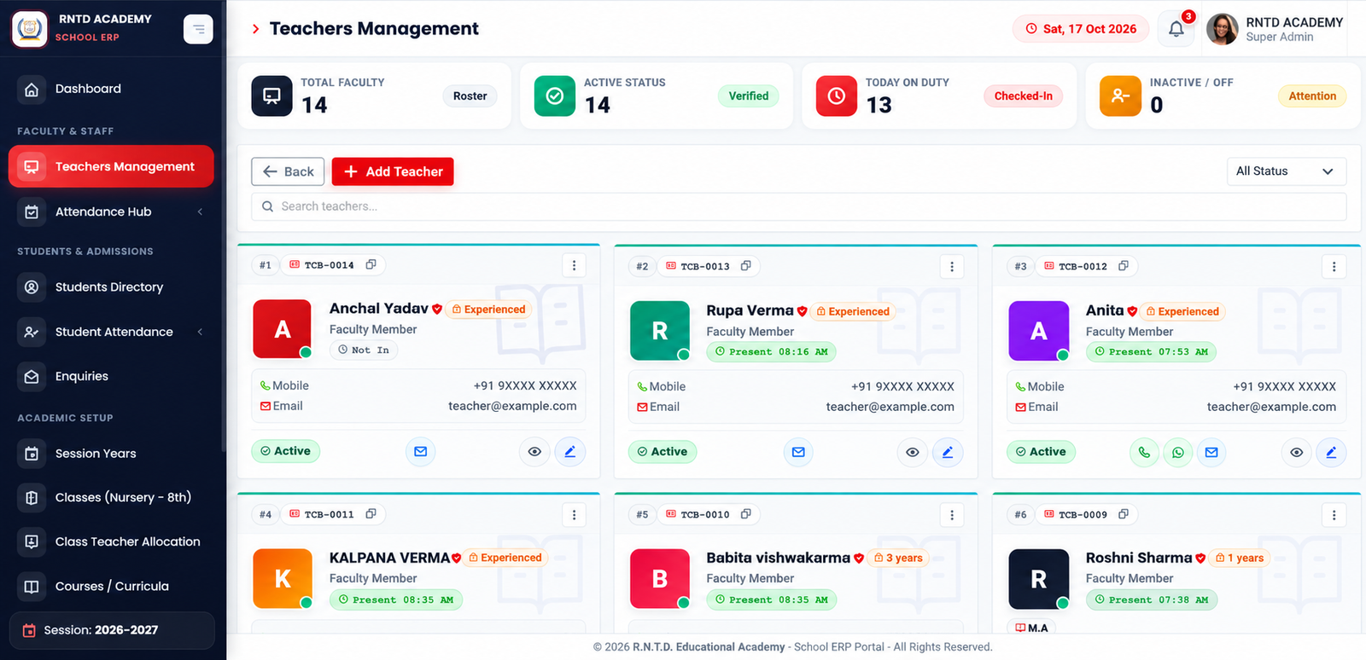The width and height of the screenshot is (1366, 660).
Task: Copy teacher ID TCB-0009
Action: (1124, 514)
